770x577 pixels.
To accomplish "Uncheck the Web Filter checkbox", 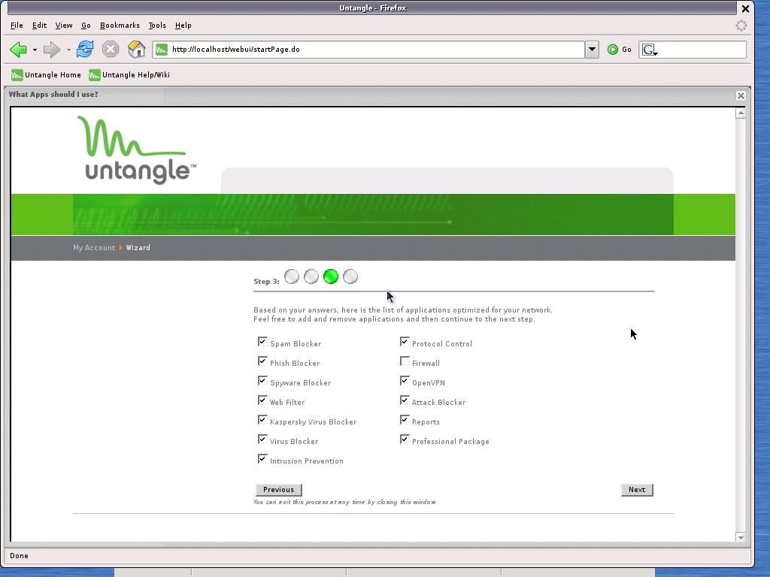I will pos(262,400).
